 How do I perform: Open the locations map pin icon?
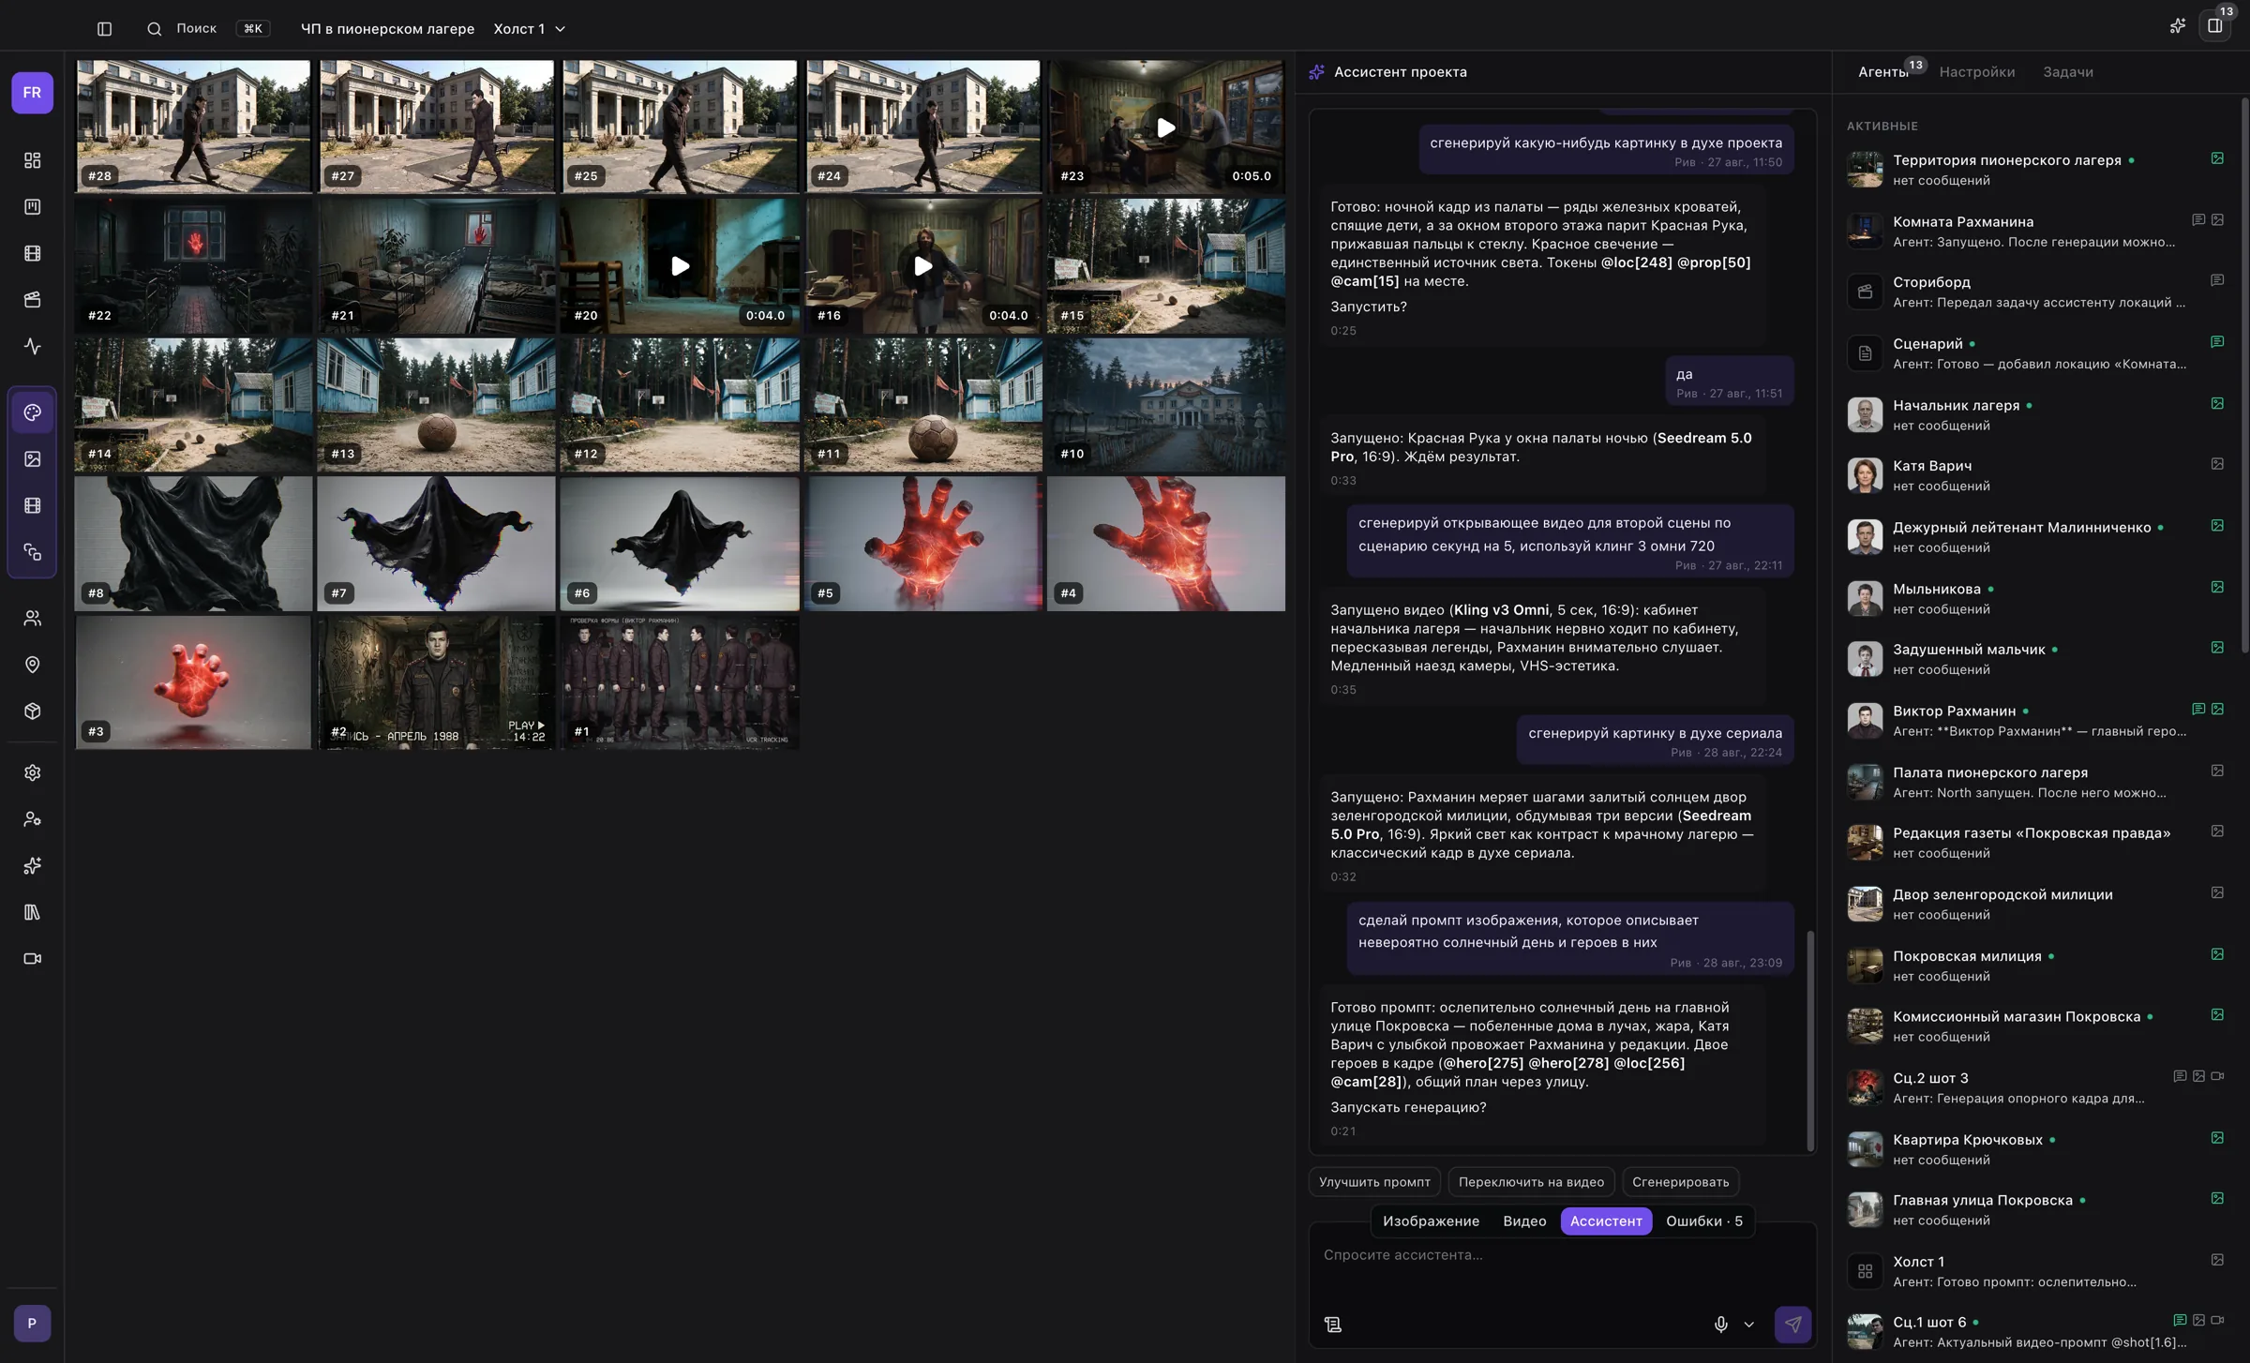(x=32, y=665)
